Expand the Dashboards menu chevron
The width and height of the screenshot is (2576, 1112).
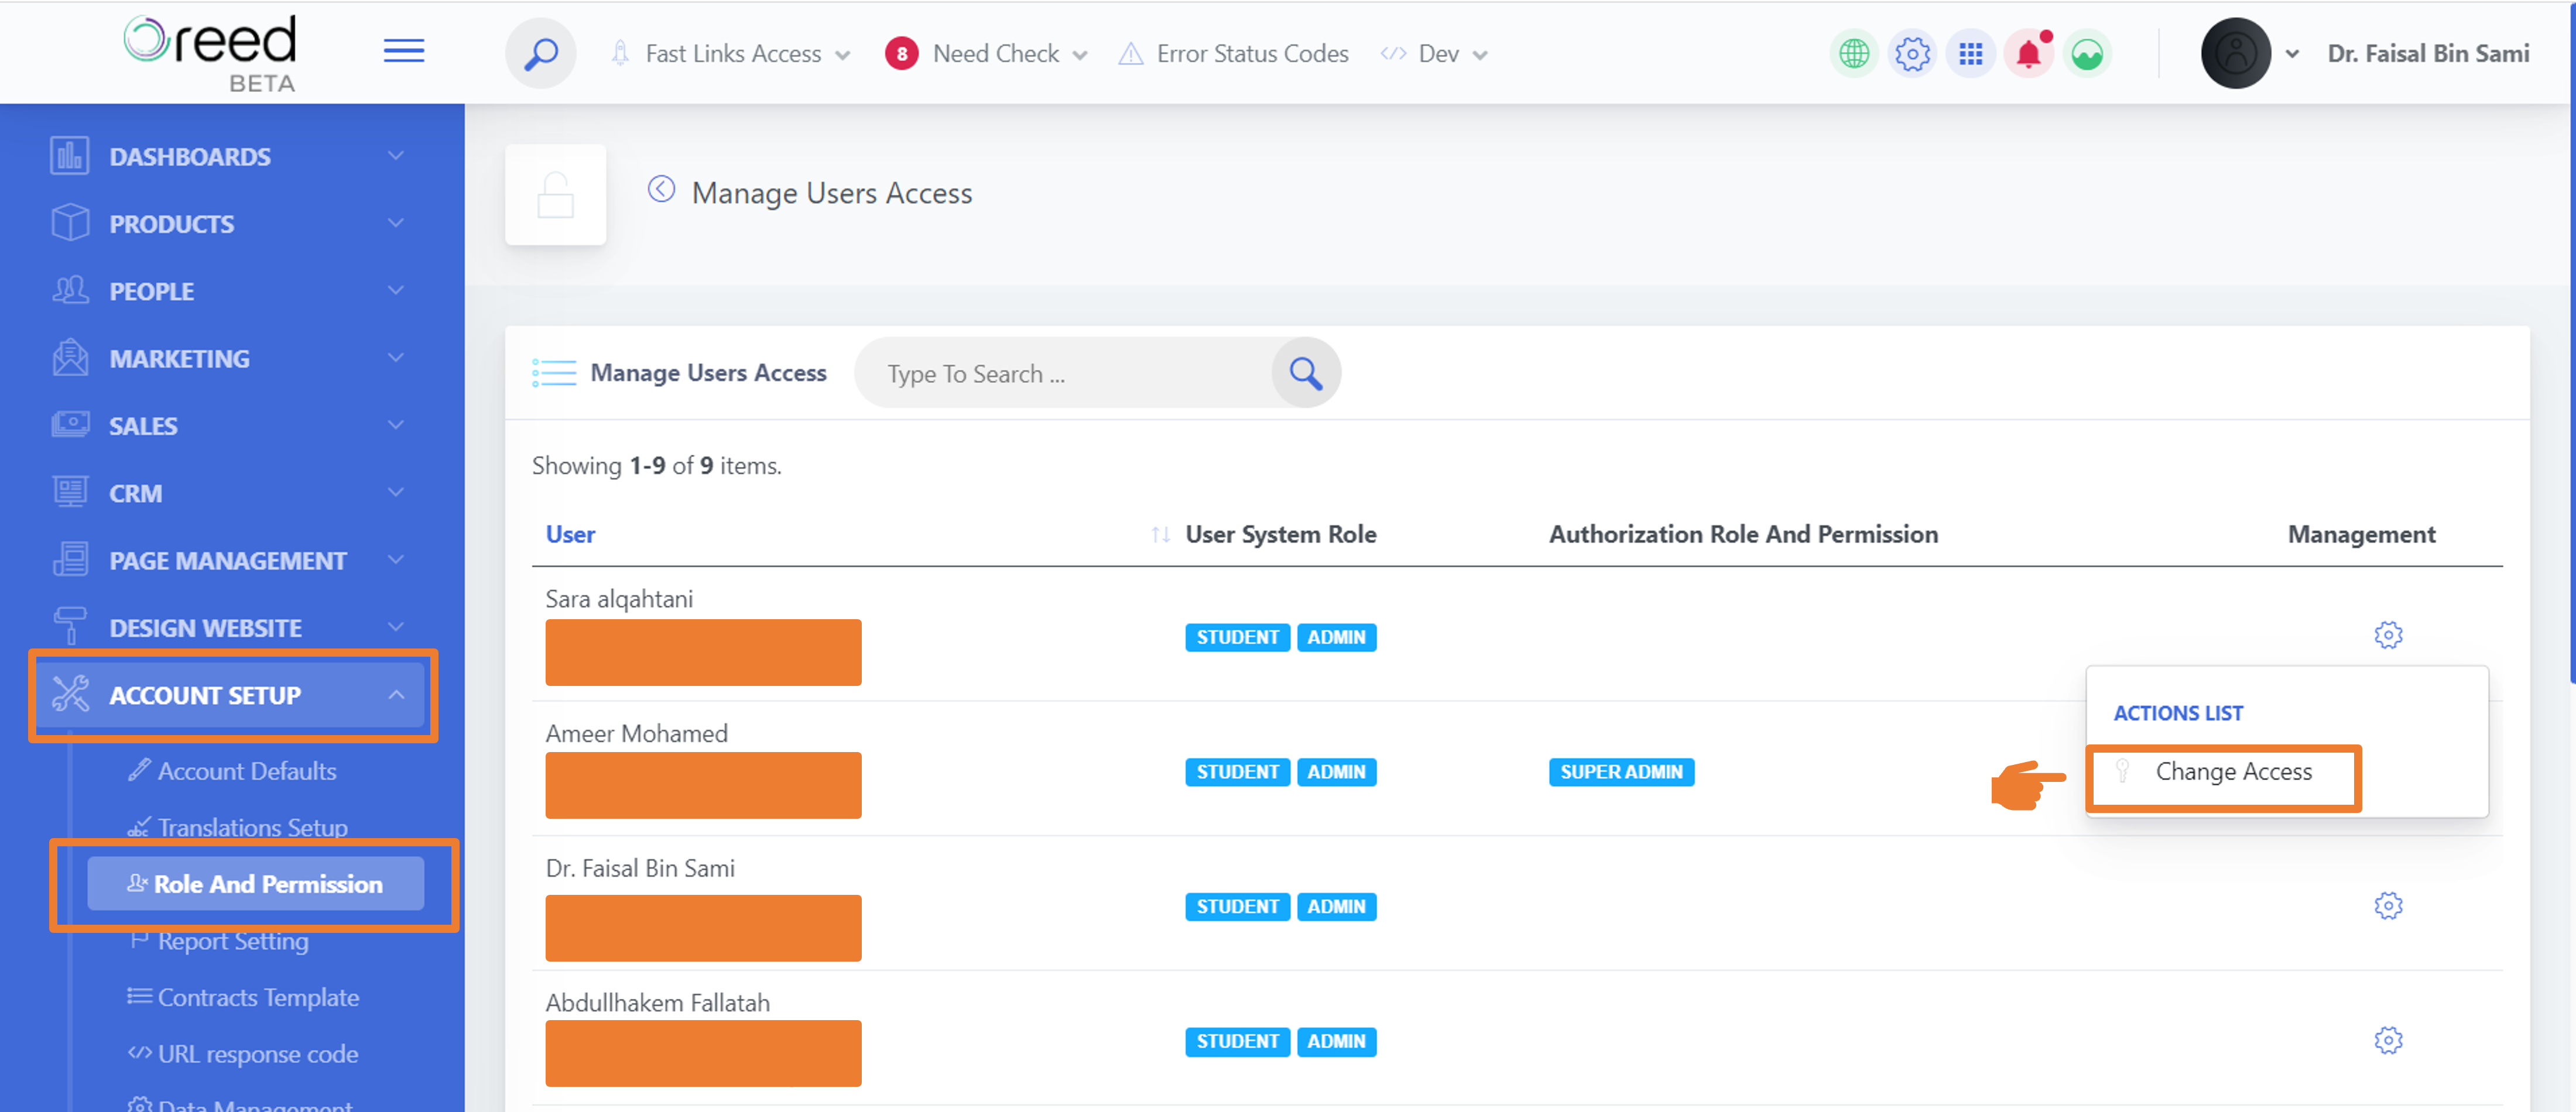click(x=396, y=156)
